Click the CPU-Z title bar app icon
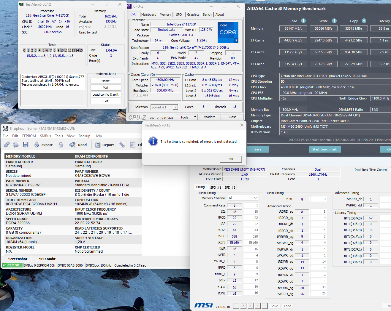The image size is (391, 311). pyautogui.click(x=129, y=6)
